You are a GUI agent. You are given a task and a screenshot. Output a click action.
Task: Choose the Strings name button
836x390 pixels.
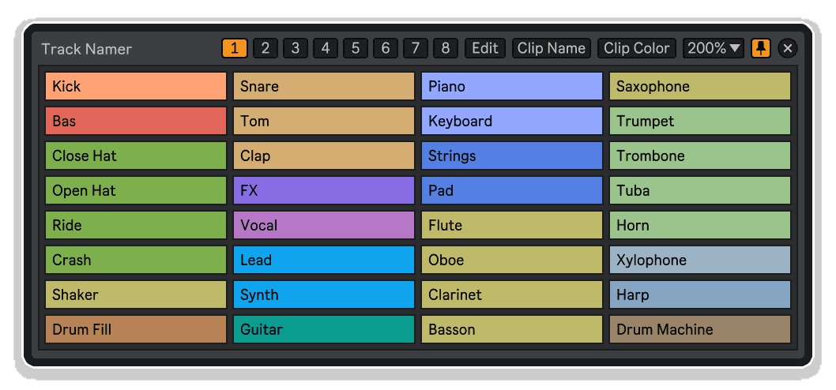tap(512, 156)
